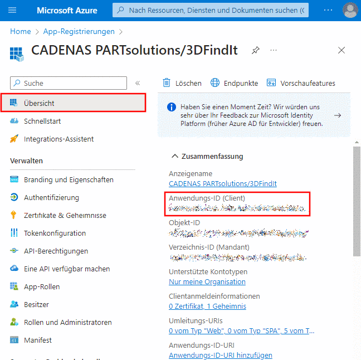Pin the CADENAS app registration blade
361x360 pixels.
click(x=255, y=50)
